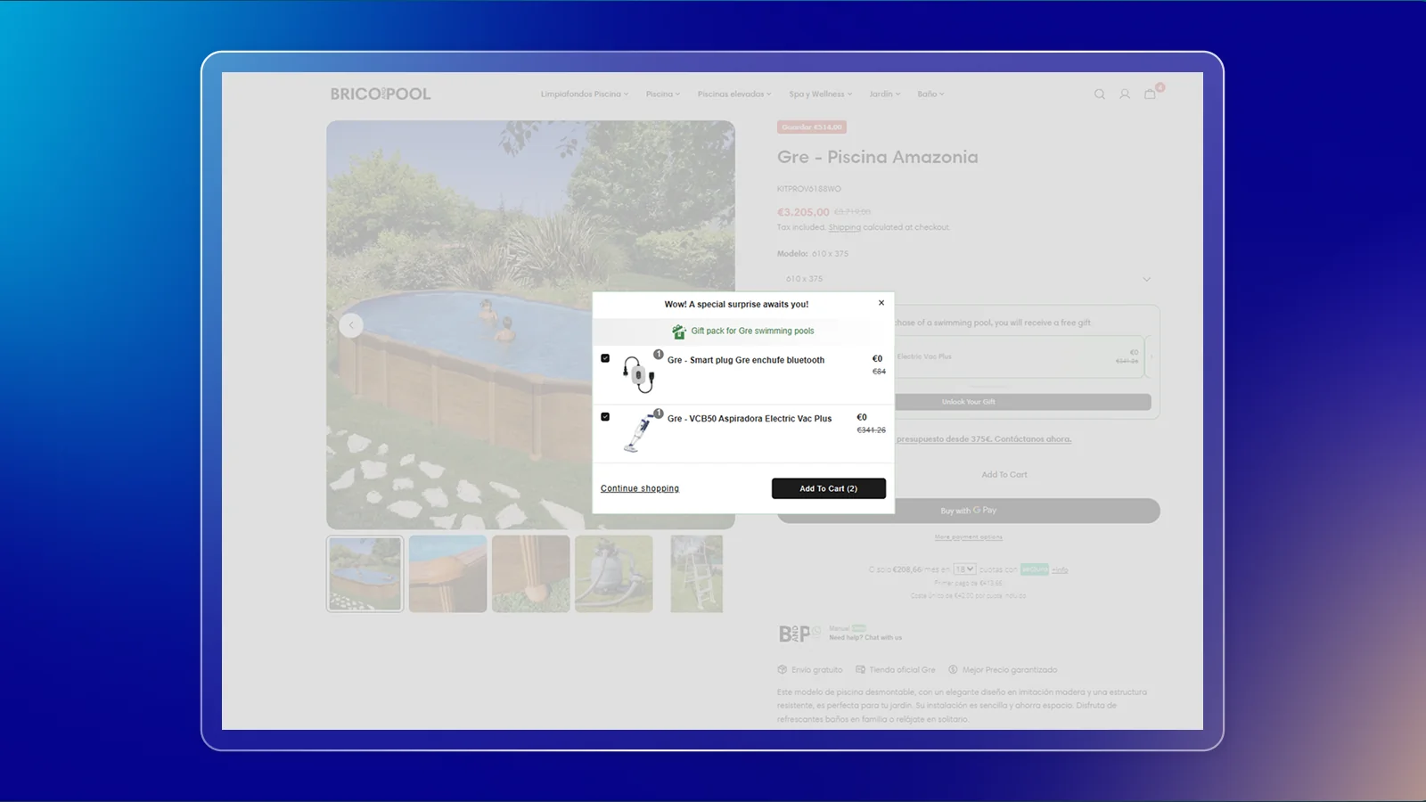Click the Envío gratuito box icon

click(x=782, y=669)
